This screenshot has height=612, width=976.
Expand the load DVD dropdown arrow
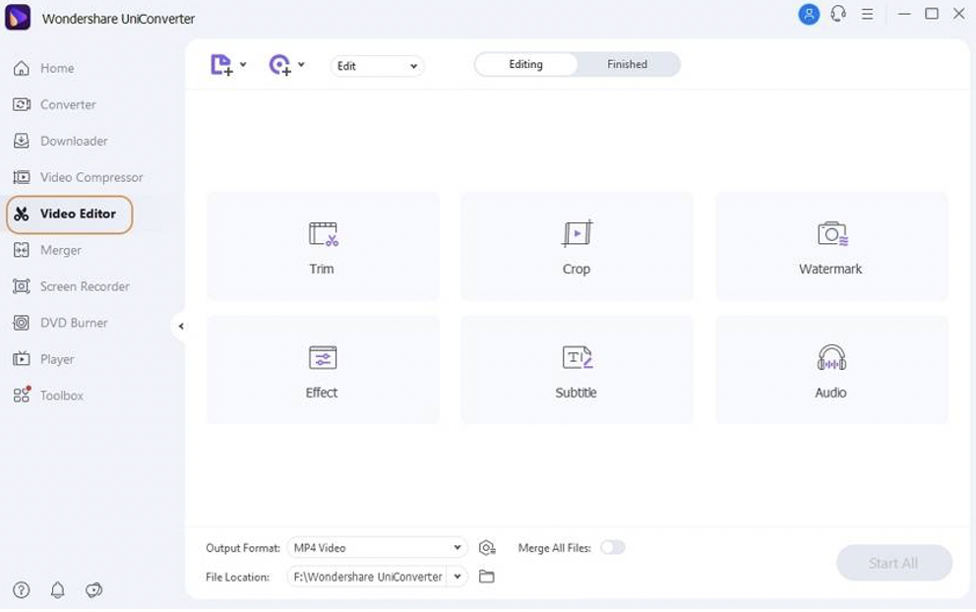click(301, 64)
